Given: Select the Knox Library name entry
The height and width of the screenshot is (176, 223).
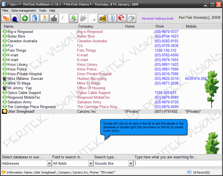Looking at the screenshot, I should coord(17,64).
